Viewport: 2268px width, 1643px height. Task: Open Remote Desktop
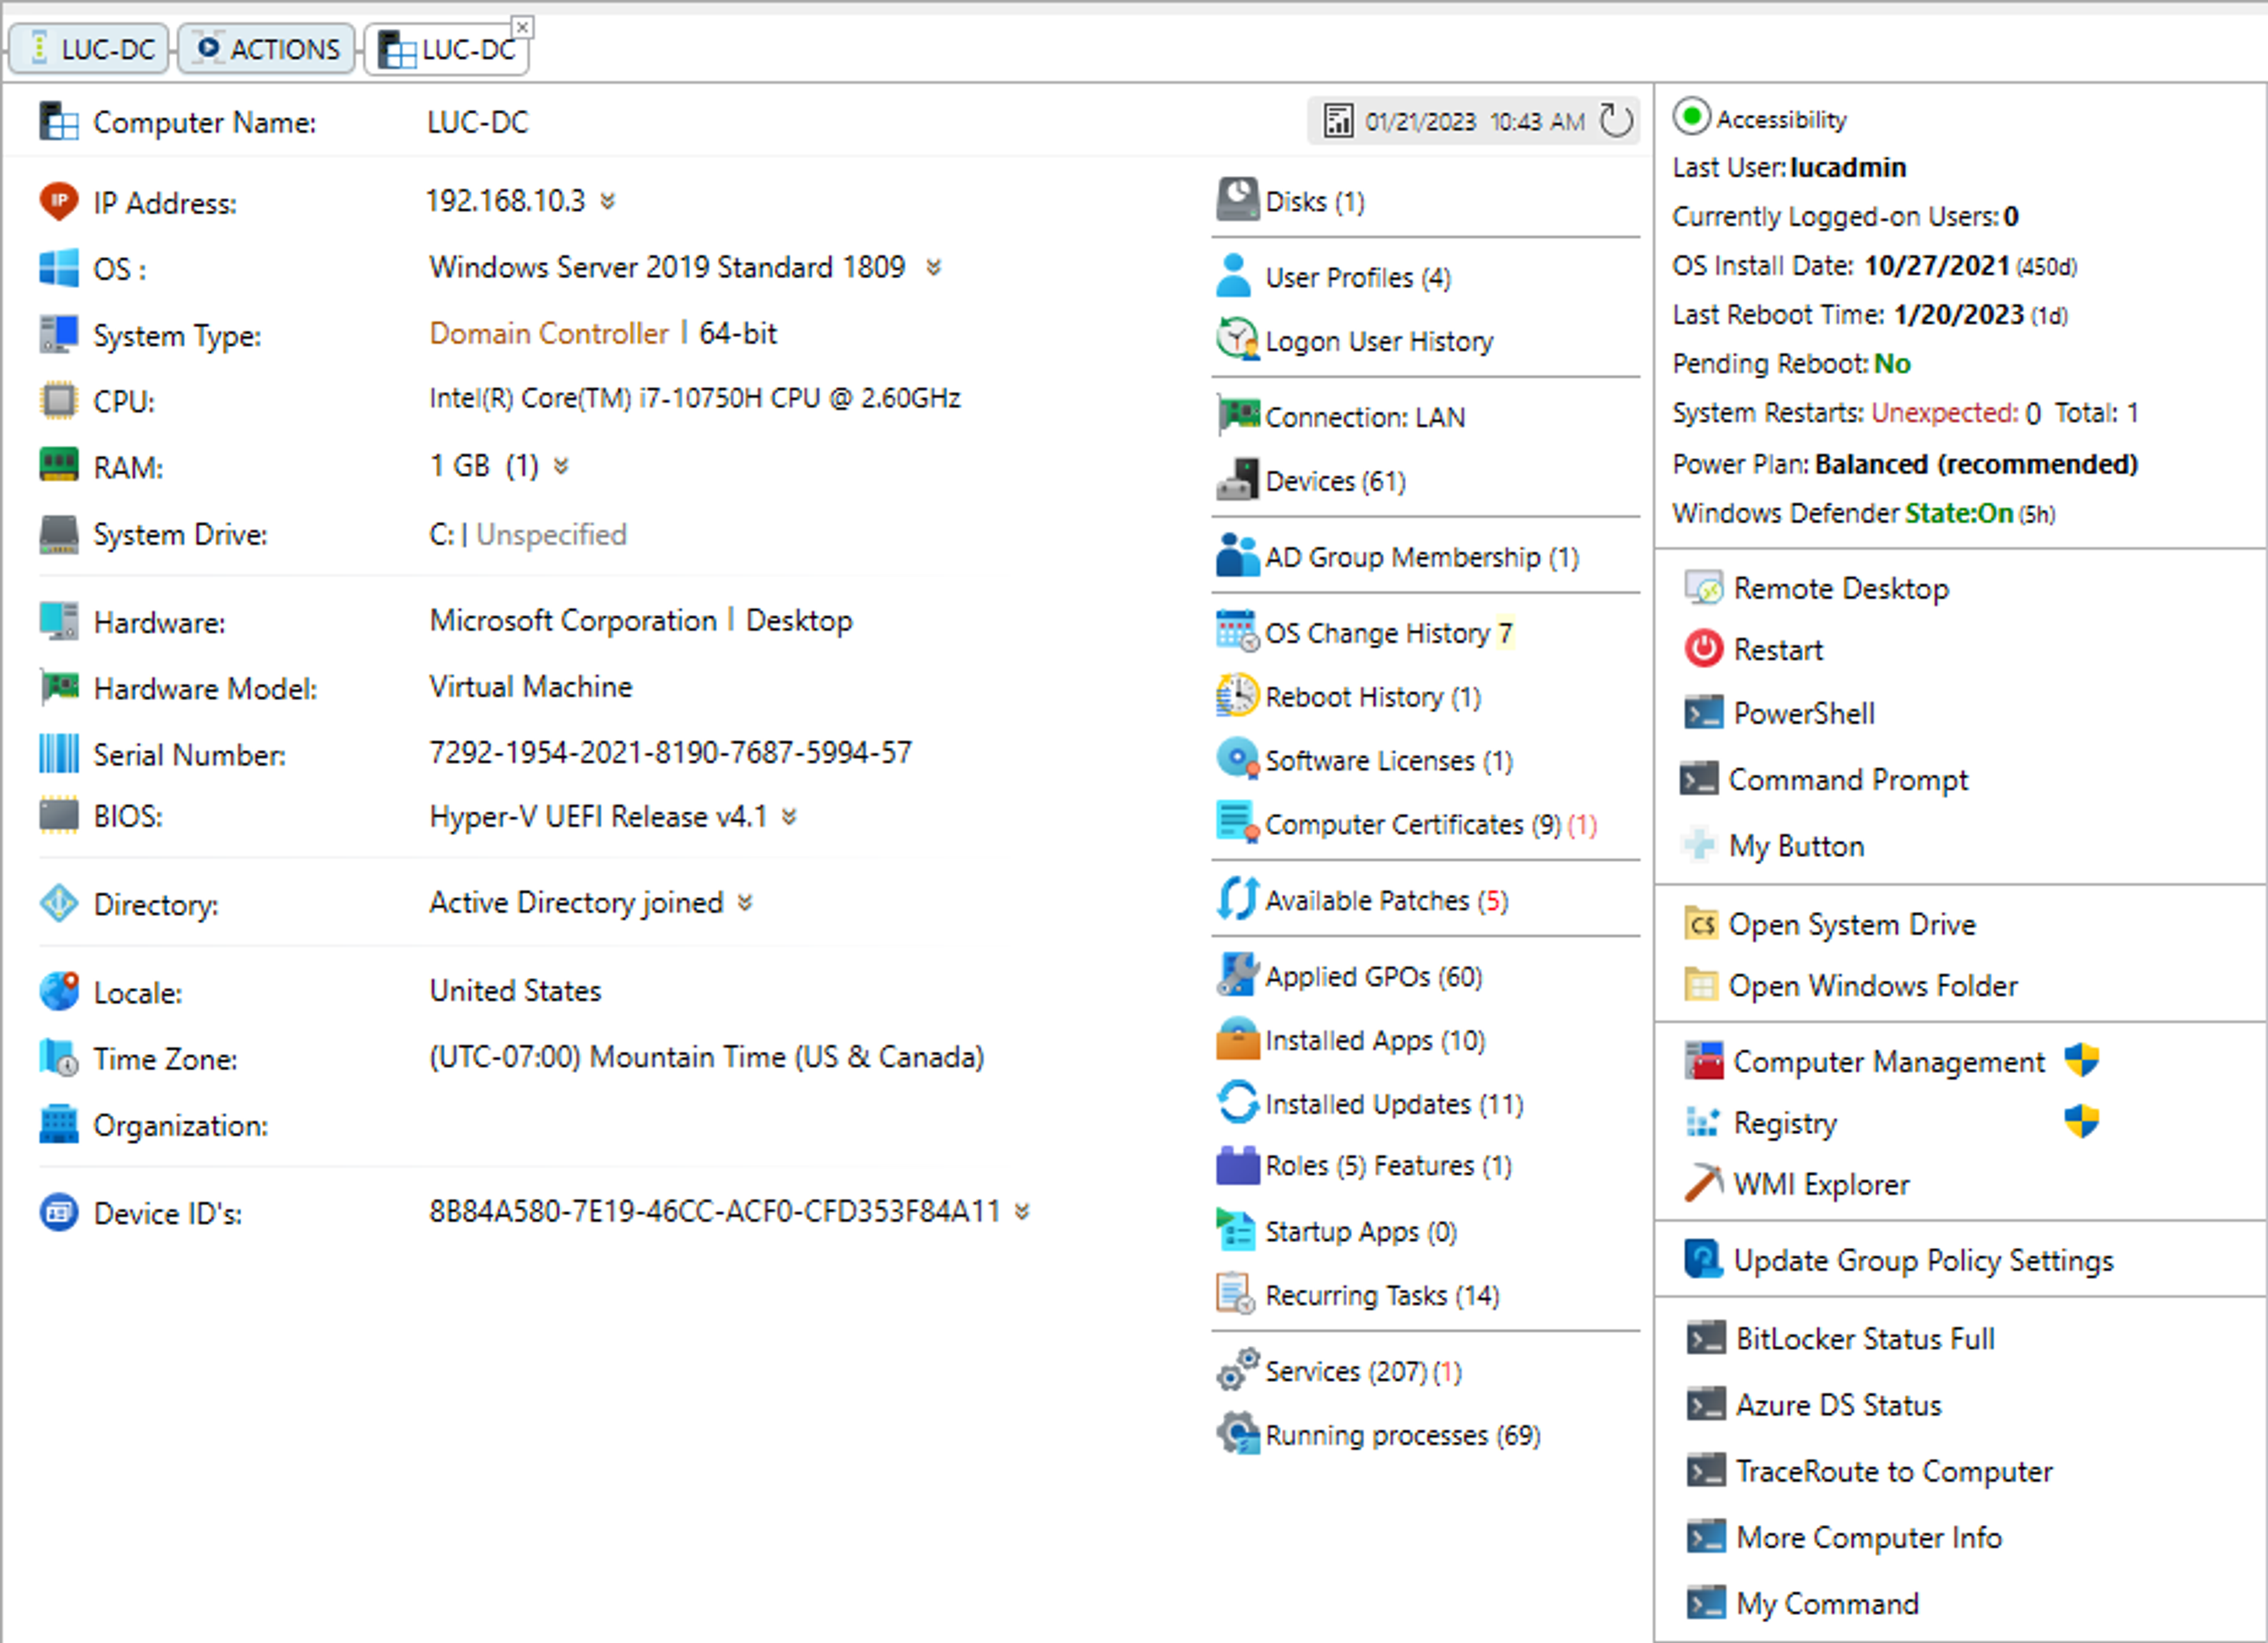point(1817,588)
